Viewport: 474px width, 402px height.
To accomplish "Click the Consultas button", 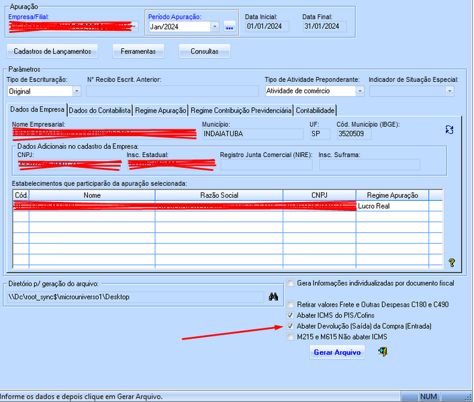I will pos(205,52).
